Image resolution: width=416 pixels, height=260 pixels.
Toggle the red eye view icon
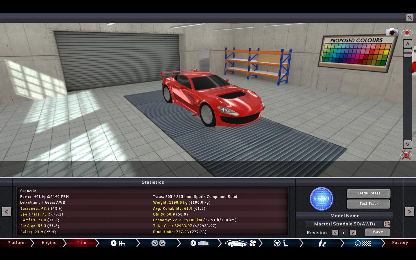(x=407, y=33)
